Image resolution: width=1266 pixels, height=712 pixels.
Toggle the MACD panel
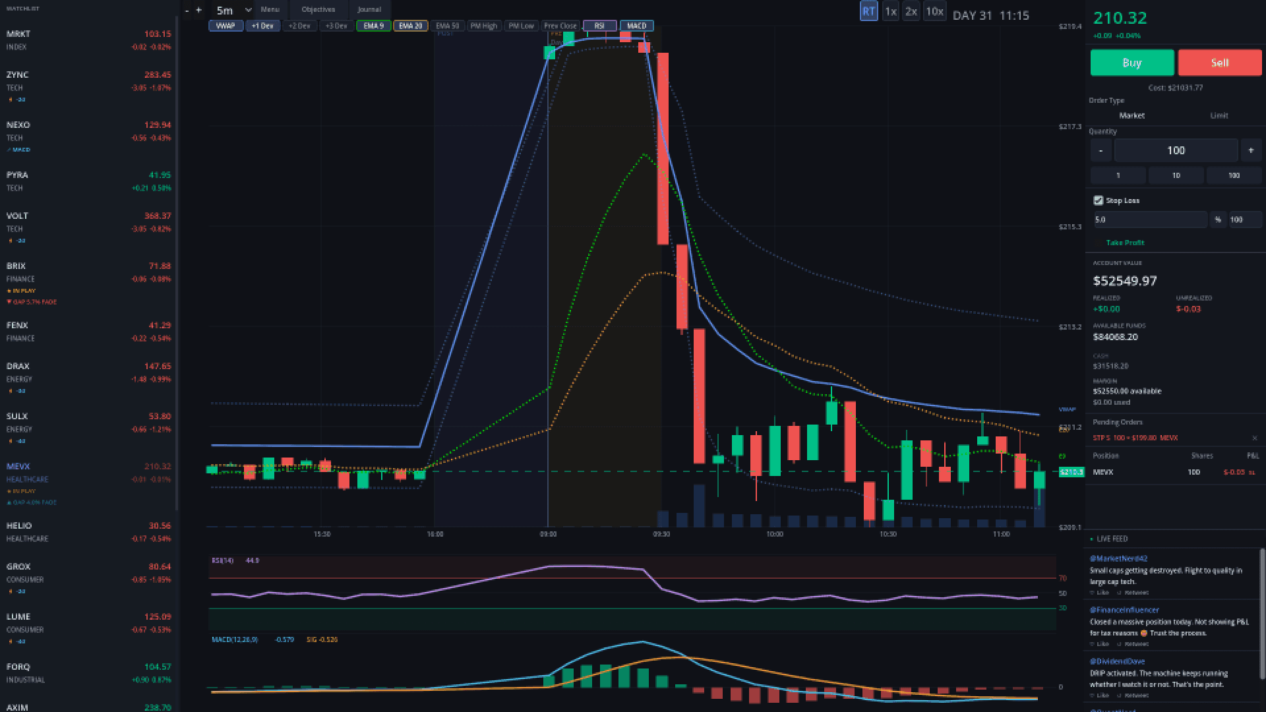(636, 26)
